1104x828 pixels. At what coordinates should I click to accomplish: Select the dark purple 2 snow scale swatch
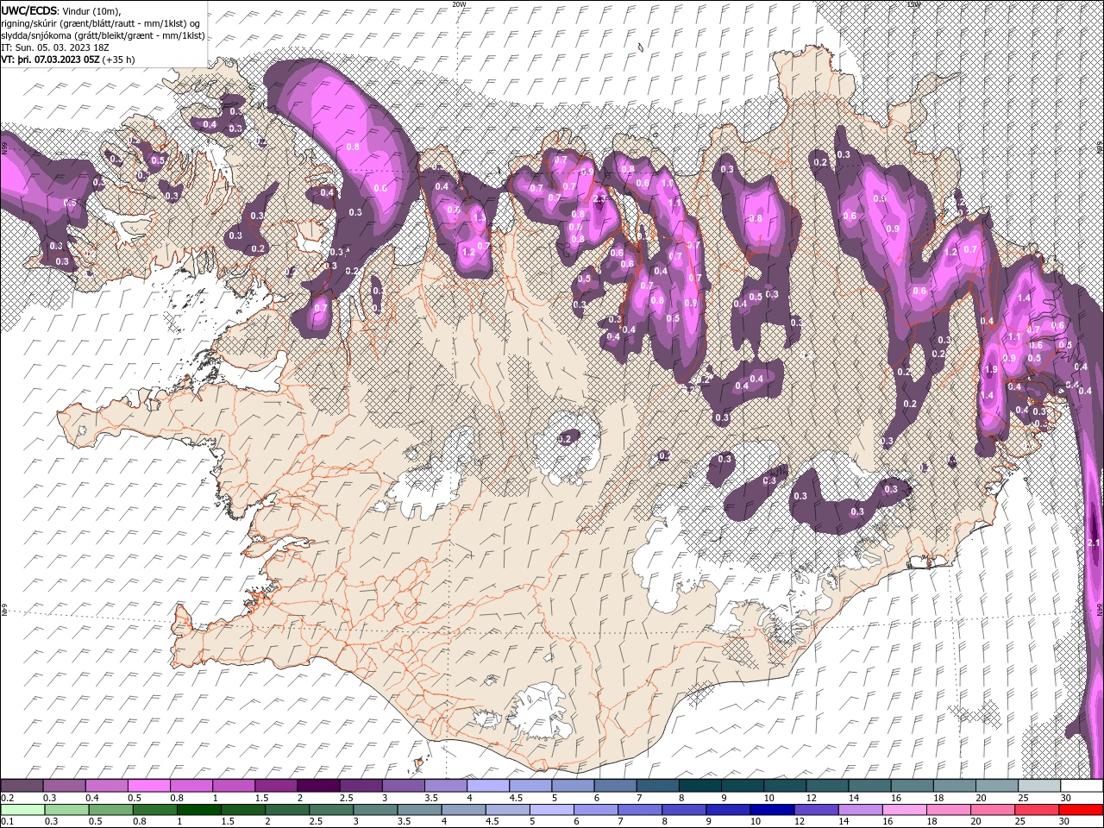(317, 786)
